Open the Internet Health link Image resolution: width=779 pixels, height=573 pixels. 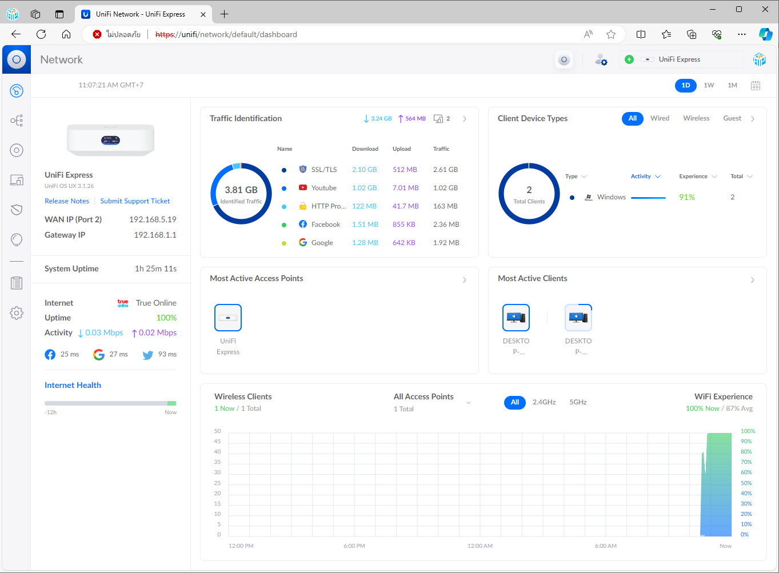[x=73, y=386]
